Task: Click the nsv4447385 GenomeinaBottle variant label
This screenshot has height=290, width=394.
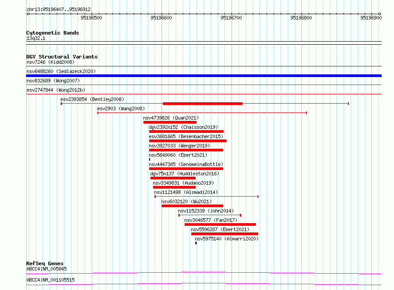Action: [x=186, y=164]
